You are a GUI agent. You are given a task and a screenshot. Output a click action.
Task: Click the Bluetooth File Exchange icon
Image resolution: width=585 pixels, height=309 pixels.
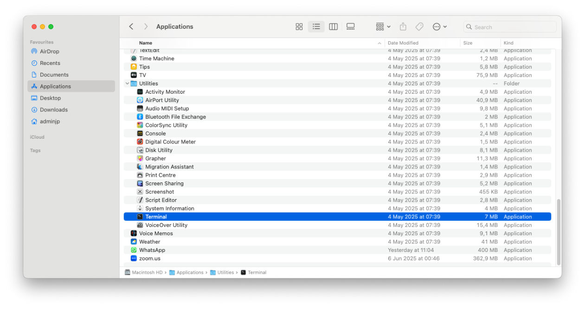(x=140, y=117)
